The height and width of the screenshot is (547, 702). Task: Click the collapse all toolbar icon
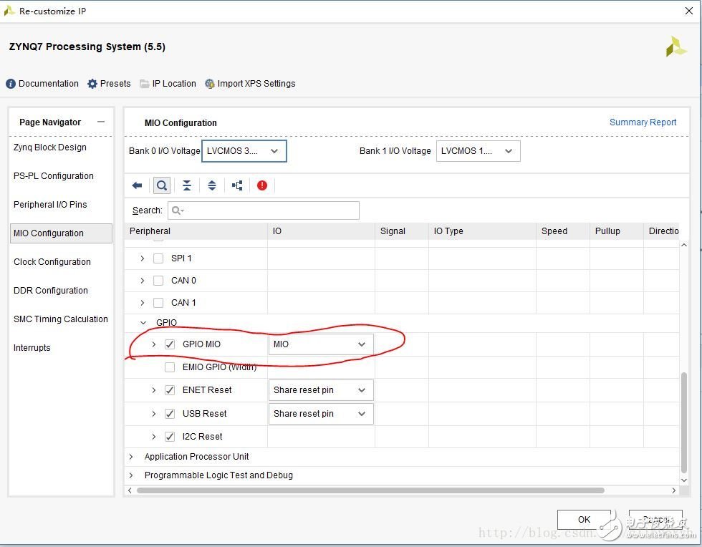tap(186, 185)
